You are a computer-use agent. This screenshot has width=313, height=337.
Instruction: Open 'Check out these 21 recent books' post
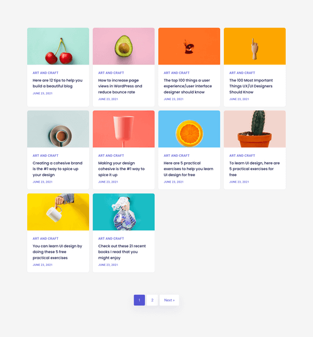pos(122,252)
